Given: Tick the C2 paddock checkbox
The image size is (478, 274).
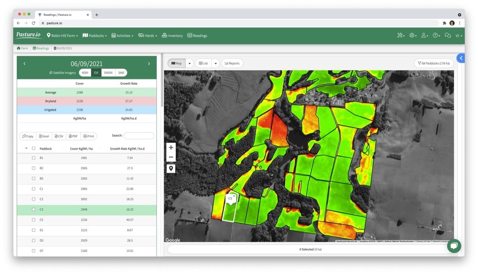Looking at the screenshot, I should [x=33, y=199].
